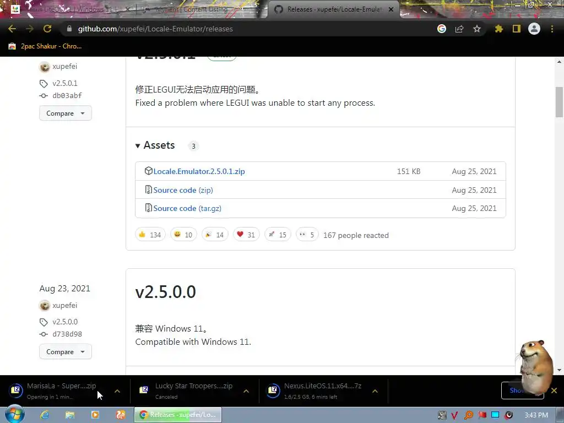This screenshot has height=423, width=564.
Task: Click Chrome Releases taskbar button
Action: point(178,415)
